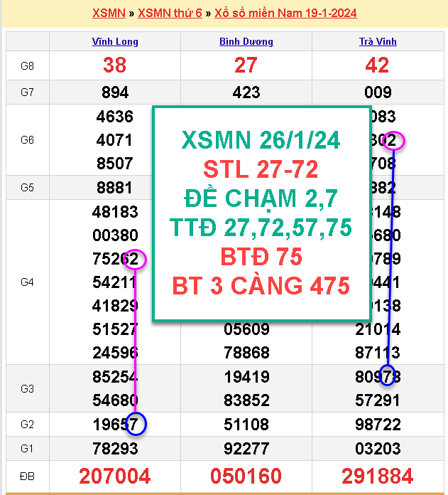This screenshot has height=495, width=448.
Task: Select G8 result 38 for Vĩnh Long
Action: (x=115, y=65)
